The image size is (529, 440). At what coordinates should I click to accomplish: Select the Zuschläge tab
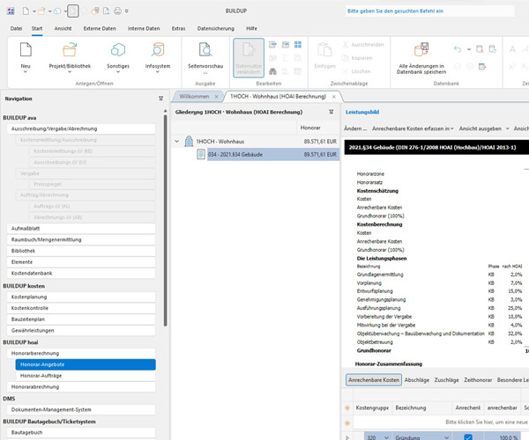446,380
